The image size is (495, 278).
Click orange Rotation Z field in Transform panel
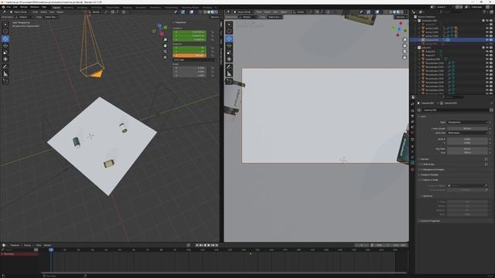click(x=189, y=55)
